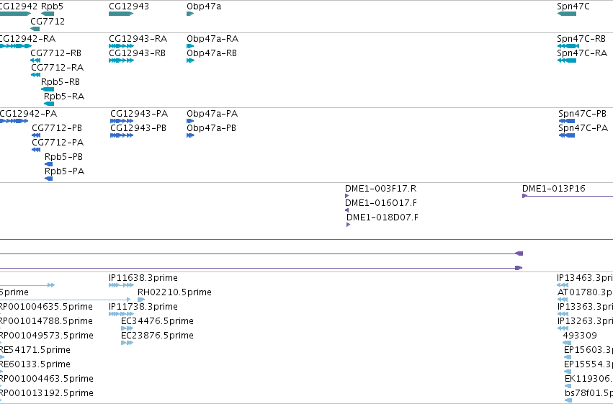613x404 pixels.
Task: Click the 493309 feature glyph
Action: pos(567,343)
